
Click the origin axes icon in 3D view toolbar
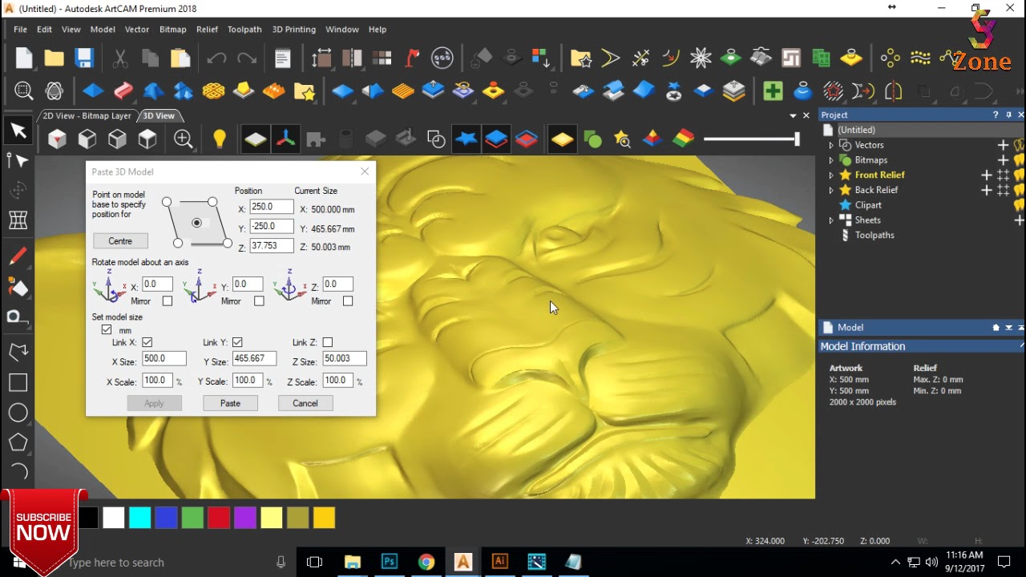click(285, 139)
